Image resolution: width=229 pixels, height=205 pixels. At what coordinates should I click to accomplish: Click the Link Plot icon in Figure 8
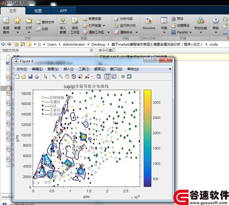(99, 76)
